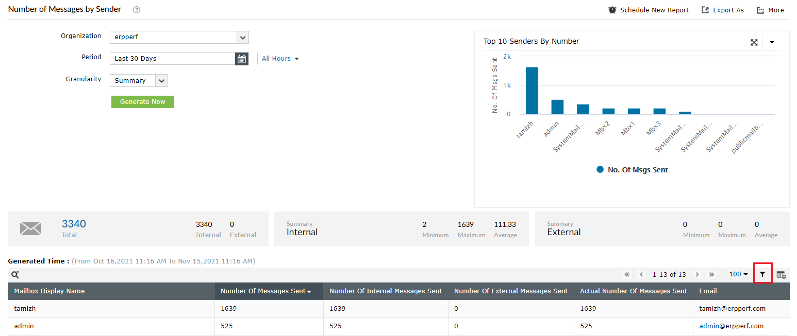Change rows per page from 100
This screenshot has height=336, width=797.
739,275
